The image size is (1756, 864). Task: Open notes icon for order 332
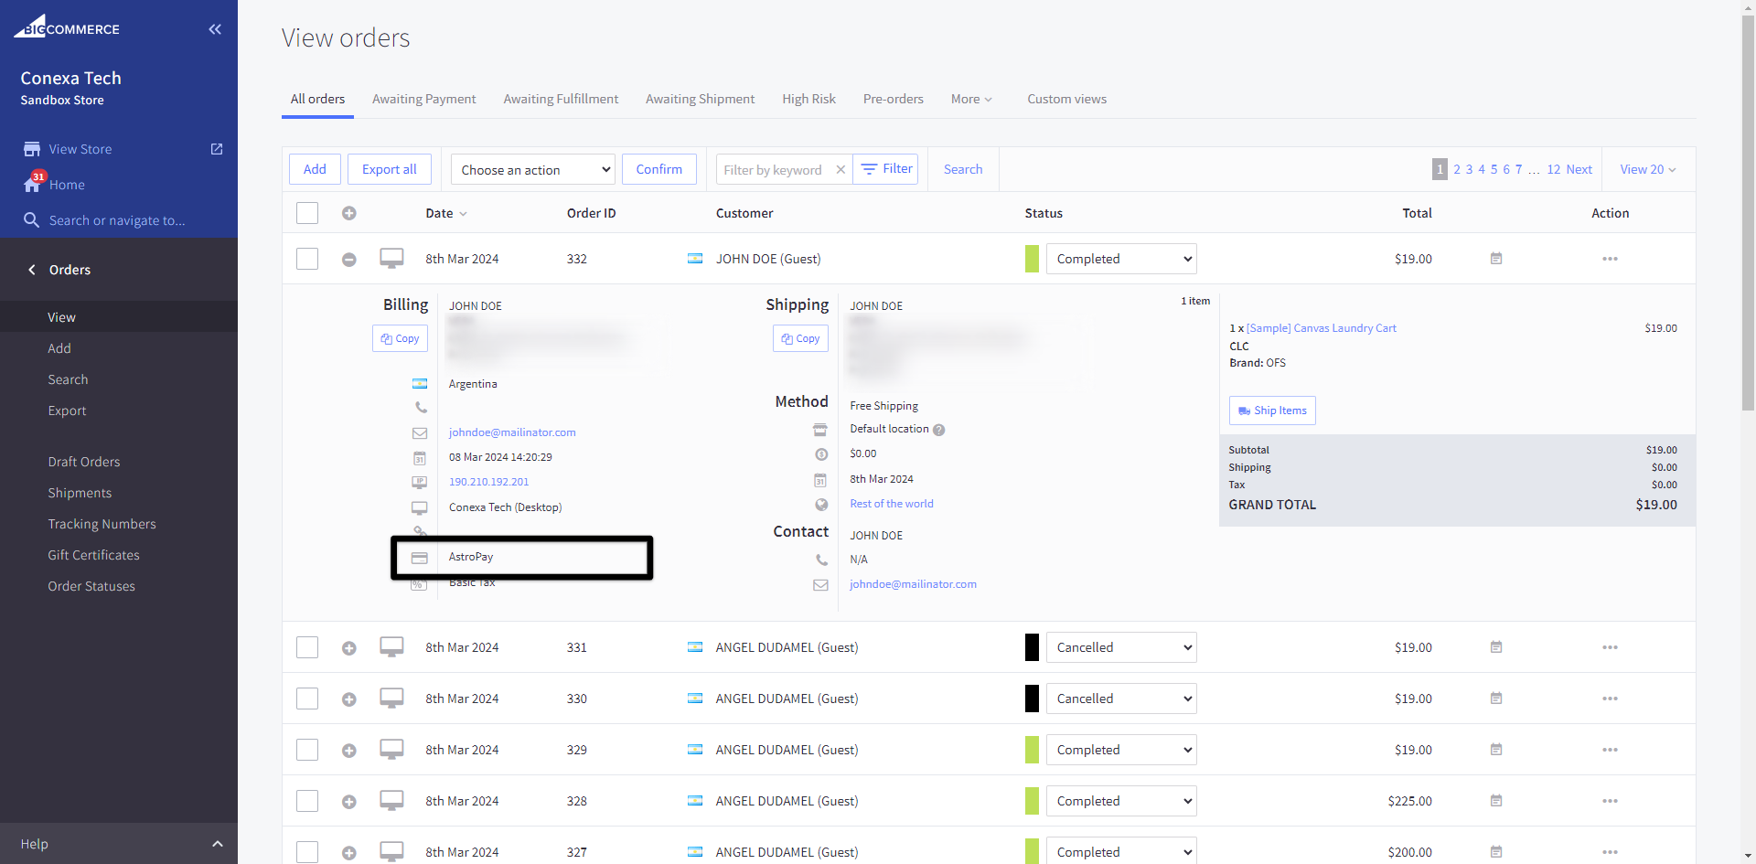1496,259
